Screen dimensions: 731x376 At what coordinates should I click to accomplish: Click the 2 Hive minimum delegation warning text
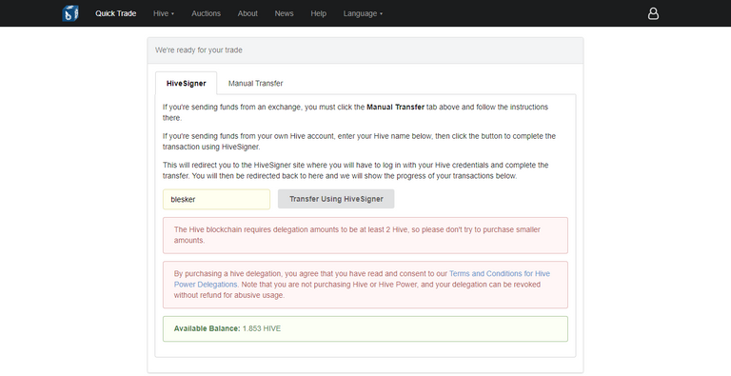click(357, 235)
